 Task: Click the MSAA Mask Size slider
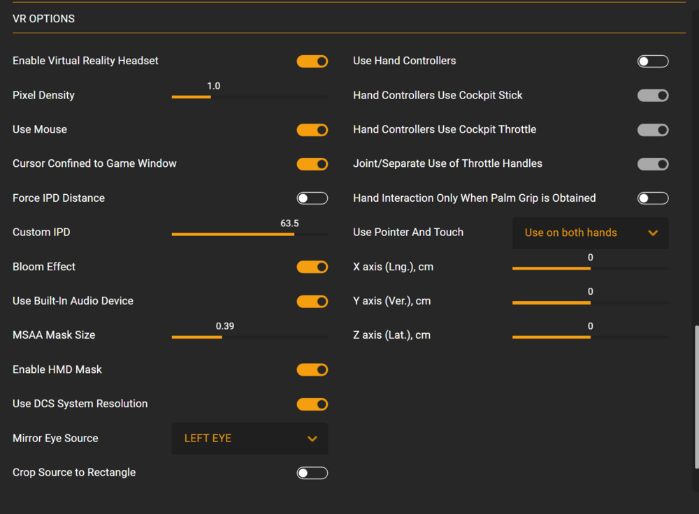point(250,337)
